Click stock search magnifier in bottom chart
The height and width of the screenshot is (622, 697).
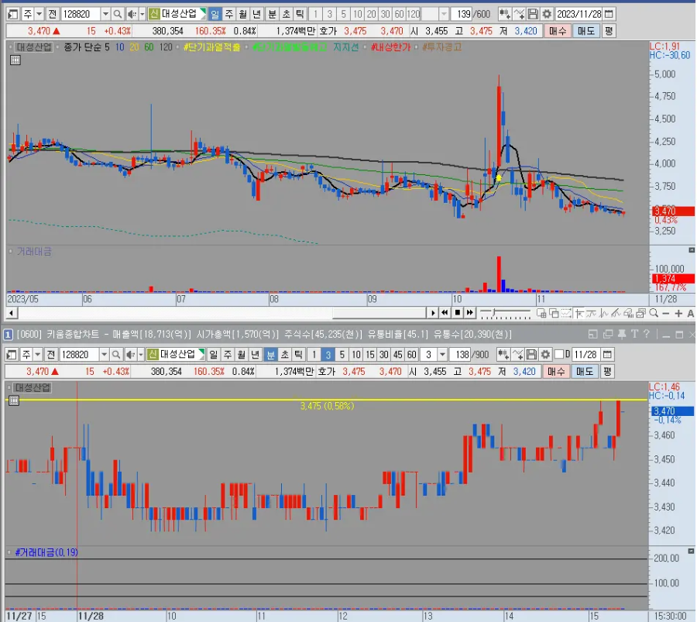tap(116, 355)
